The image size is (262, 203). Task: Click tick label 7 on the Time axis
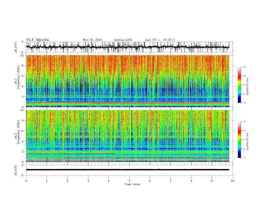coord(171,181)
